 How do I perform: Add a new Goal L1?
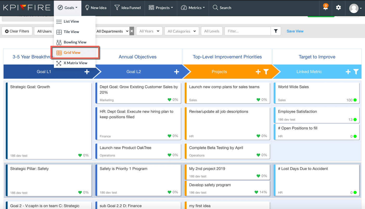coord(87,72)
